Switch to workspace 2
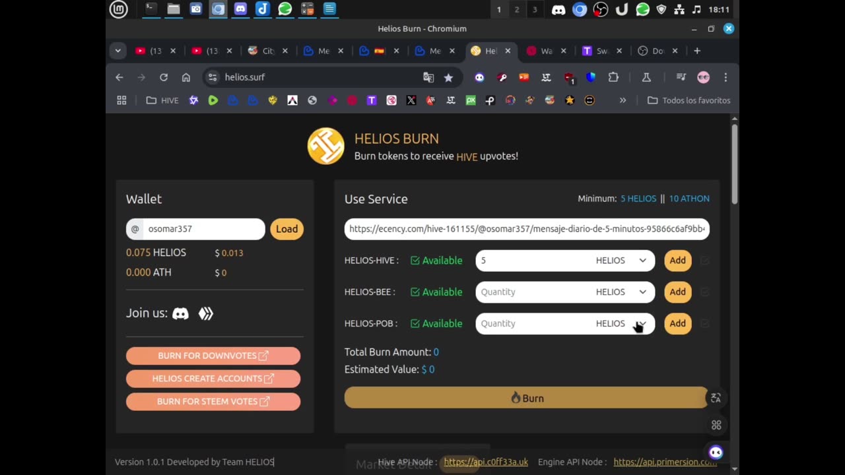845x475 pixels. pyautogui.click(x=517, y=9)
